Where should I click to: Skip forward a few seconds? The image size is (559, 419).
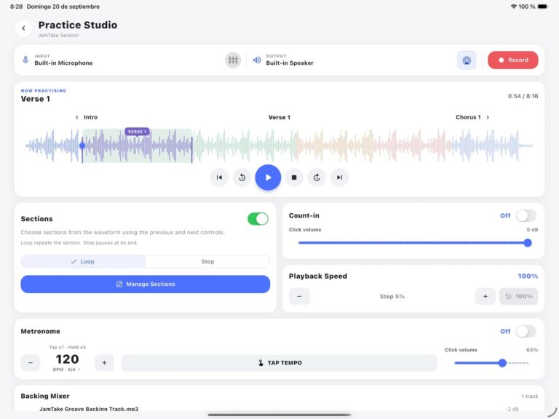317,177
